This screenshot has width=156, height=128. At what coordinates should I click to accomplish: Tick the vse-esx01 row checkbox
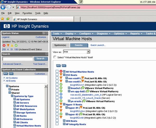click(57, 78)
